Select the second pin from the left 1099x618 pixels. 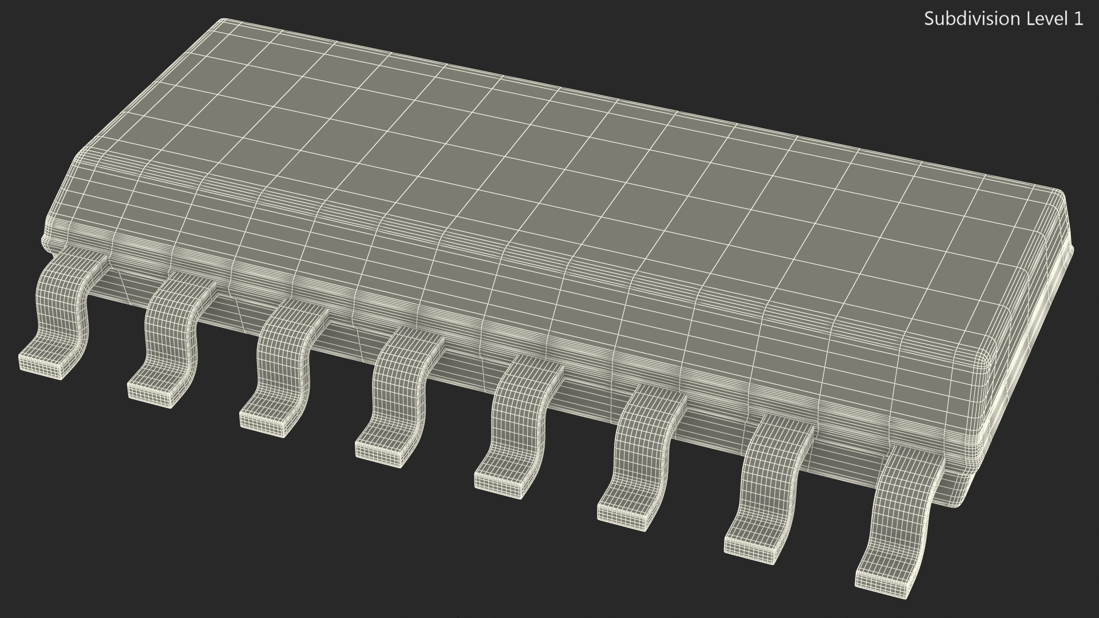(x=171, y=332)
